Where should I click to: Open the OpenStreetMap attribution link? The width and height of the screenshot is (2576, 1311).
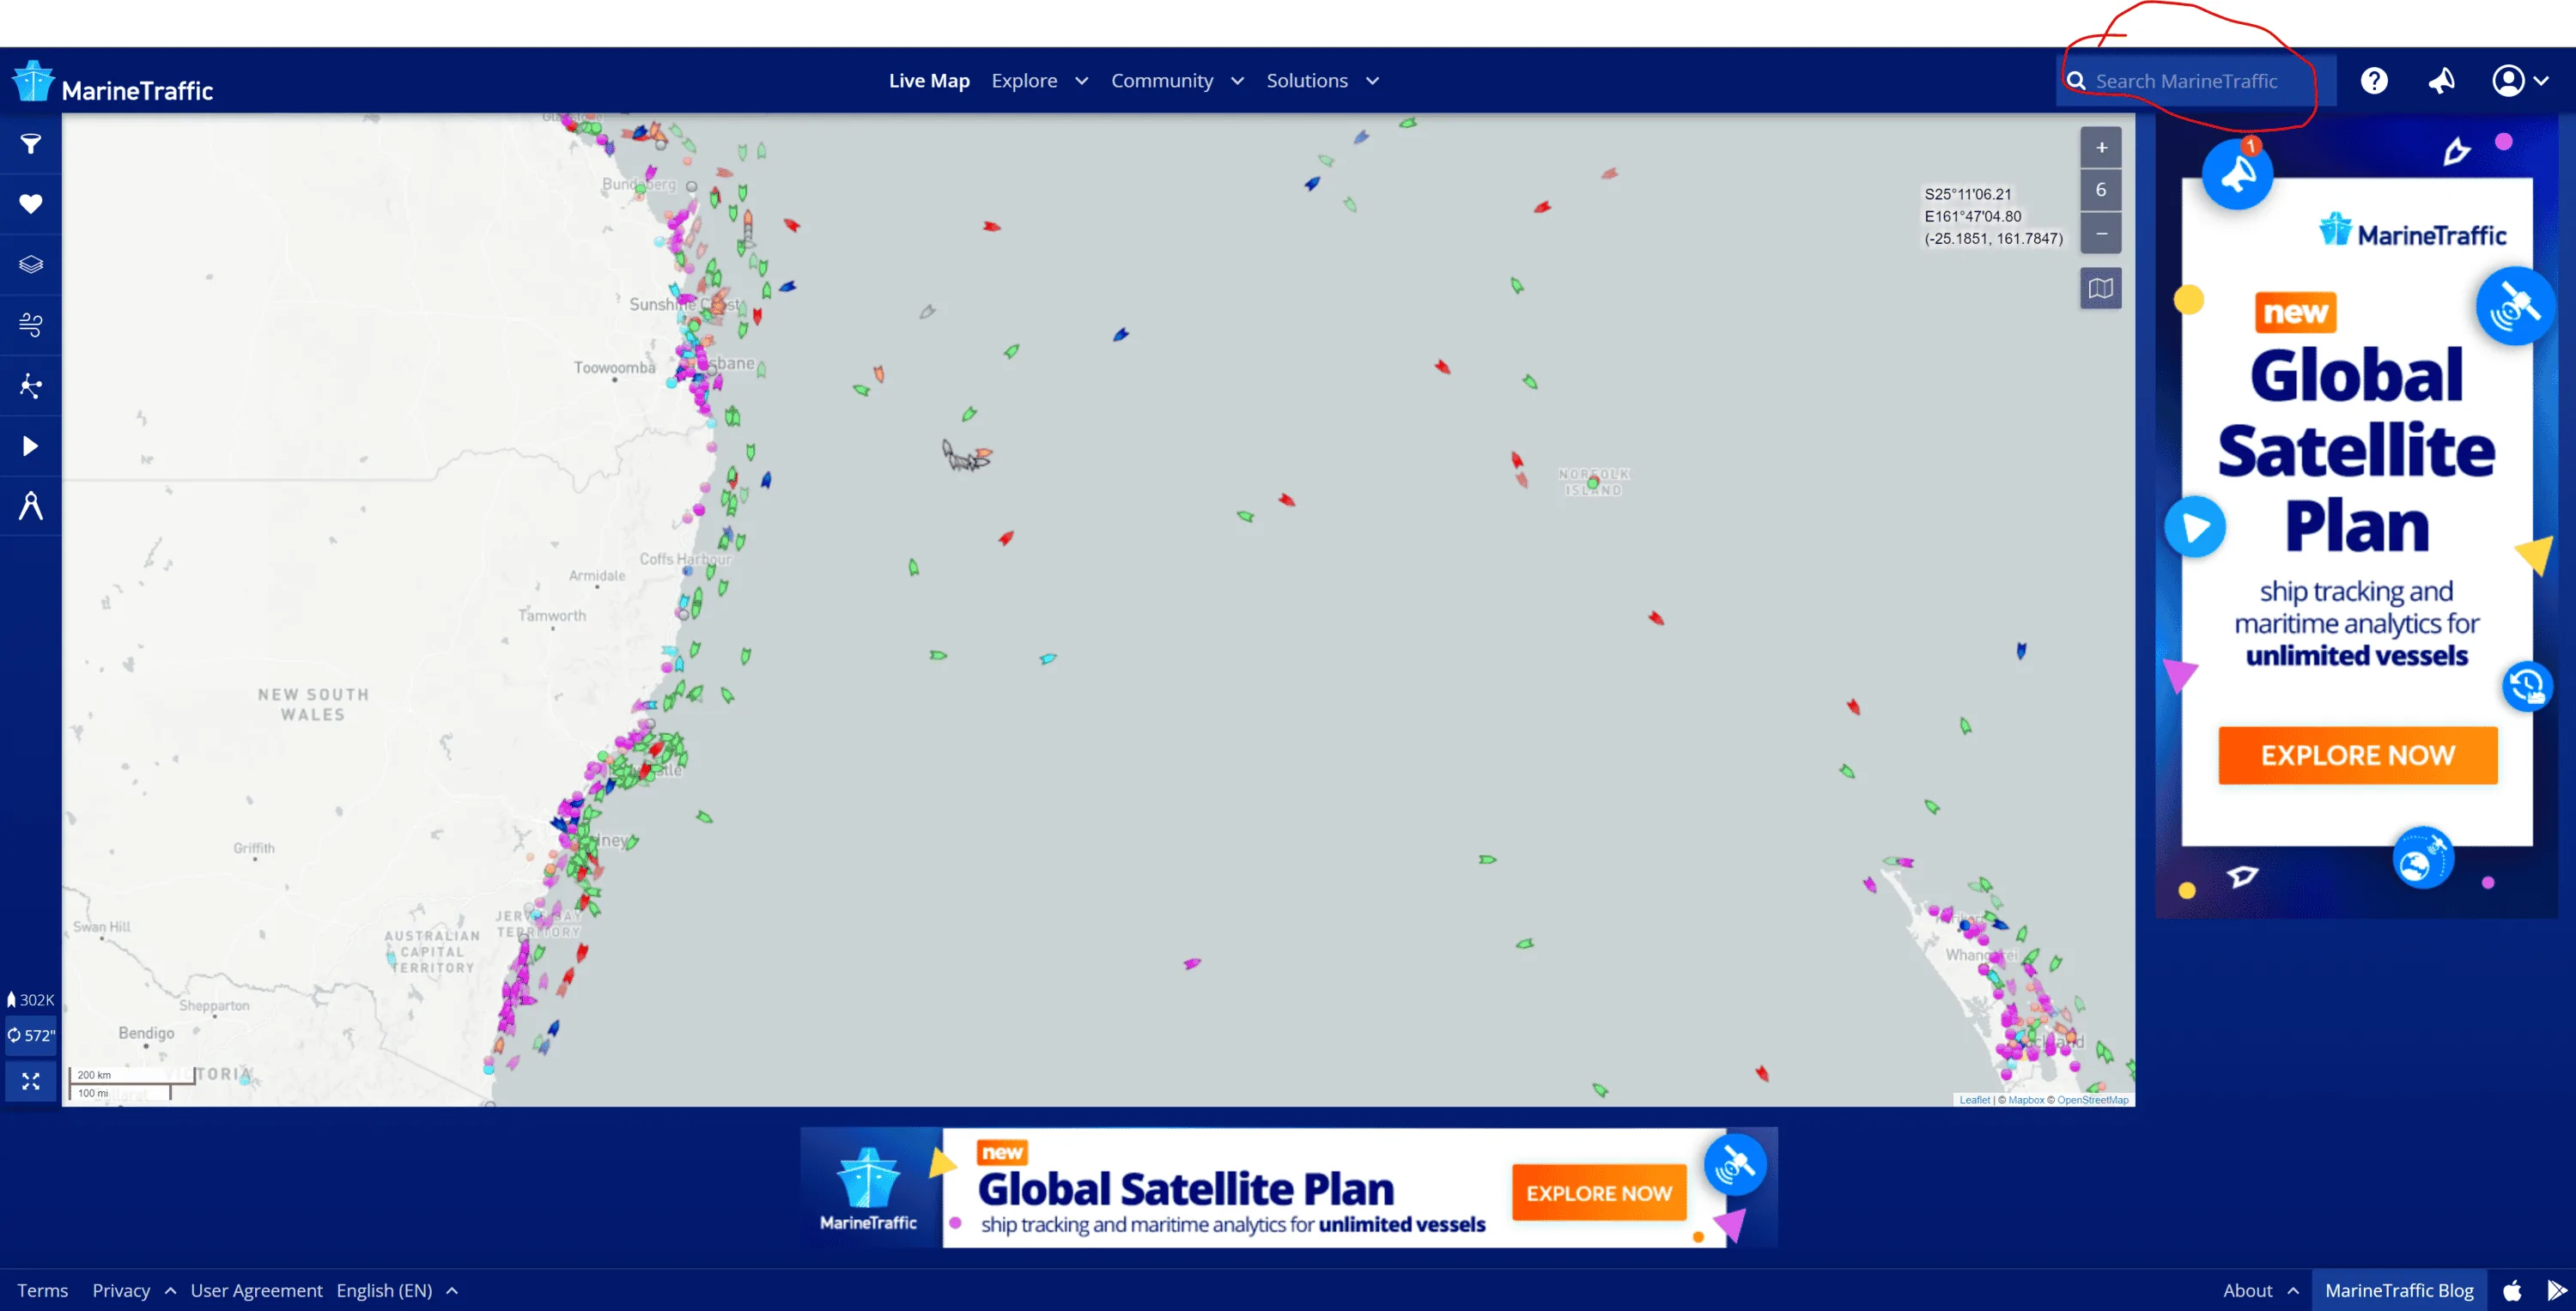[2092, 1100]
